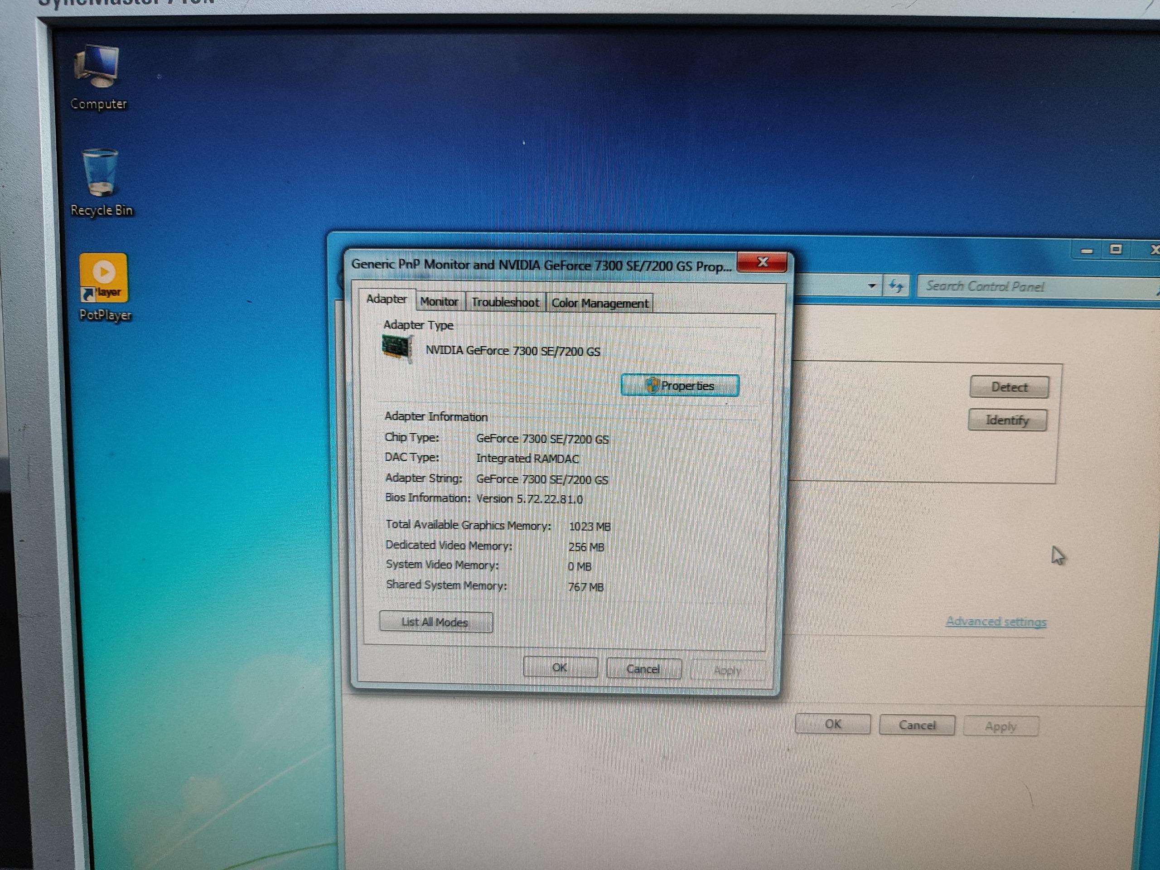Viewport: 1160px width, 870px height.
Task: Switch to the Adapter tab
Action: click(387, 300)
